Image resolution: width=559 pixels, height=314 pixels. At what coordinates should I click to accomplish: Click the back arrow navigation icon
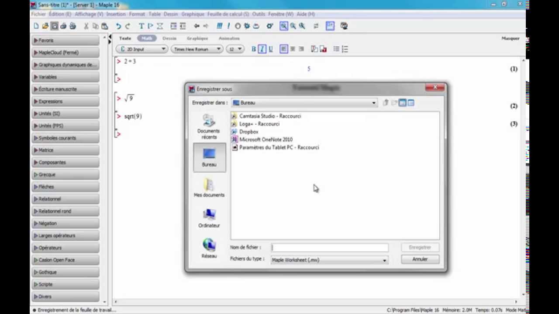click(197, 26)
